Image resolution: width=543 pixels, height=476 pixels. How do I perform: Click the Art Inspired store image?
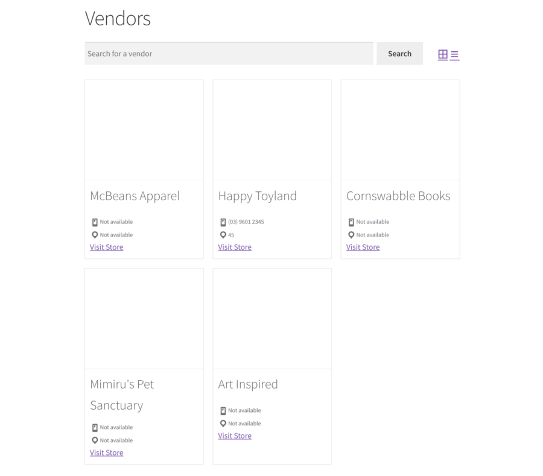[x=271, y=318]
